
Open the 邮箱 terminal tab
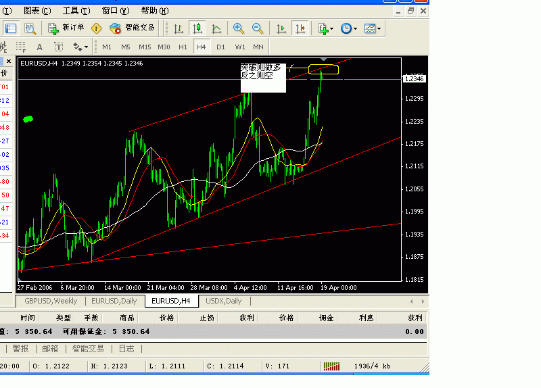50,349
